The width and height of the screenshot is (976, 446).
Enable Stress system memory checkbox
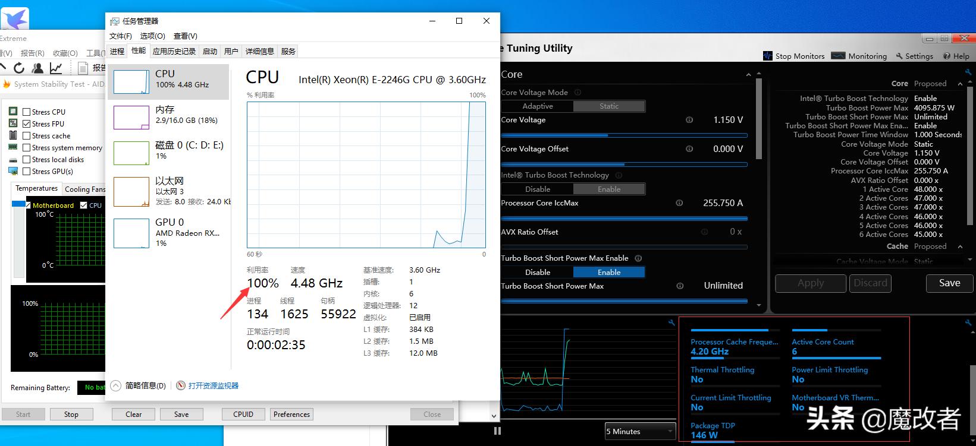point(26,147)
